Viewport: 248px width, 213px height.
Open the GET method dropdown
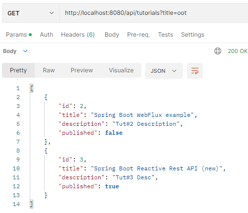(x=31, y=13)
